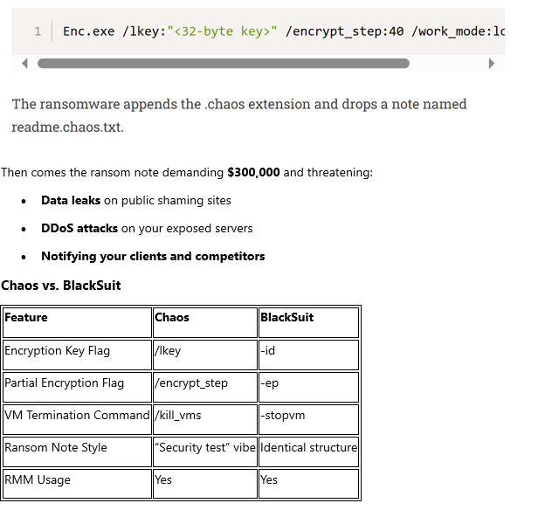
Task: Click the "<32-byte key>" green string
Action: pyautogui.click(x=222, y=31)
